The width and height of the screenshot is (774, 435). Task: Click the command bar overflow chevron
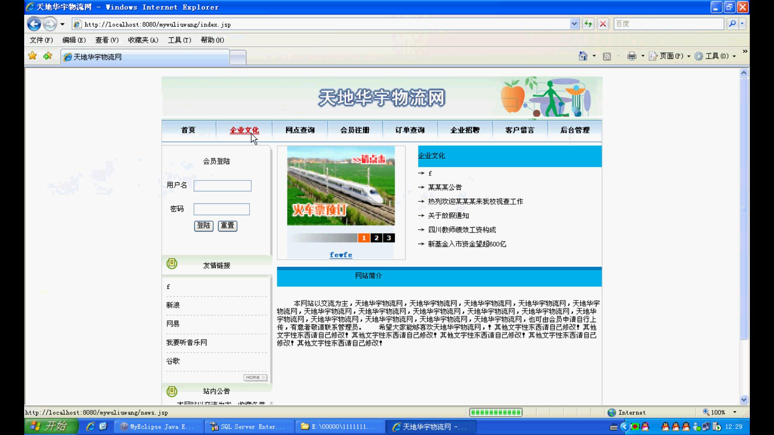745,51
